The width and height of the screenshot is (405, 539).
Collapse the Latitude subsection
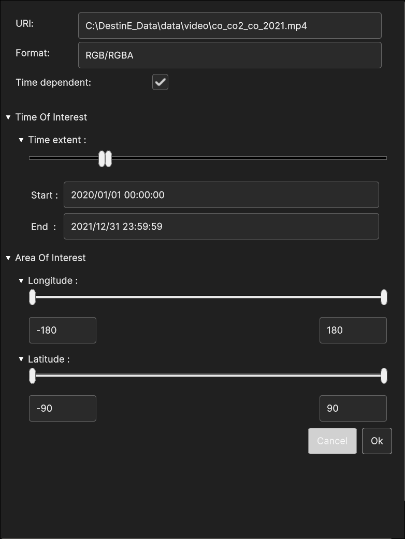pos(21,360)
